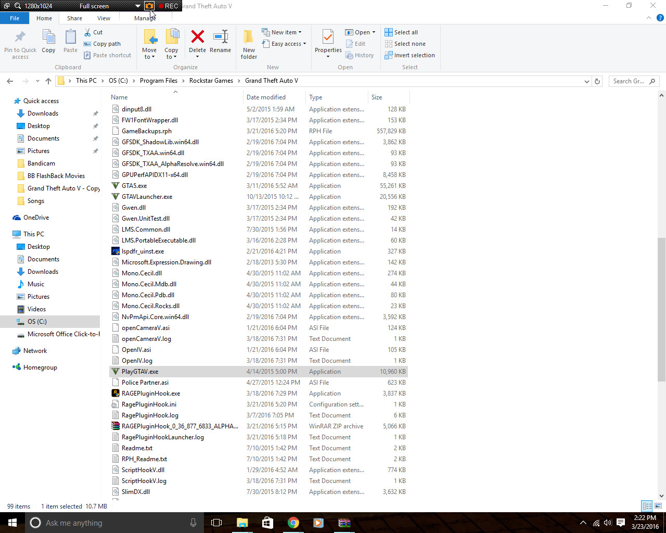Switch to the Share ribbon tab

pyautogui.click(x=74, y=18)
